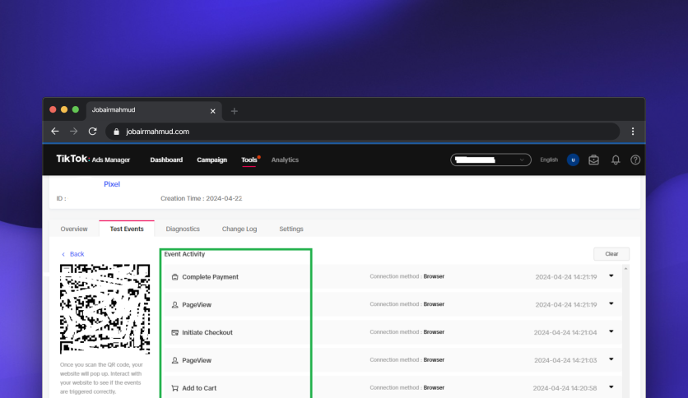Open the Dashboard menu
The image size is (688, 398).
(x=166, y=160)
